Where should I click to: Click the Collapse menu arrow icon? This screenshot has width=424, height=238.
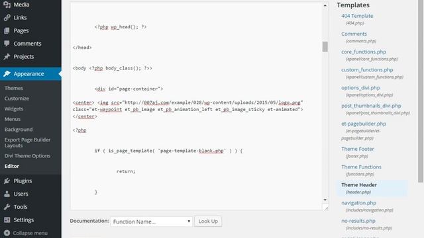click(7, 233)
